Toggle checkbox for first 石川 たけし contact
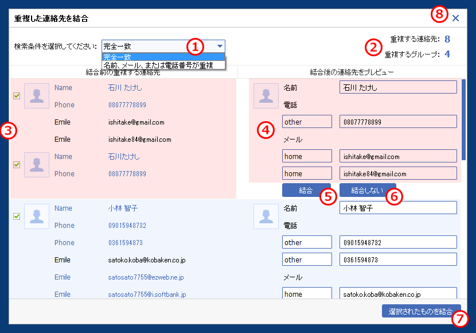476x333 pixels. tap(17, 96)
